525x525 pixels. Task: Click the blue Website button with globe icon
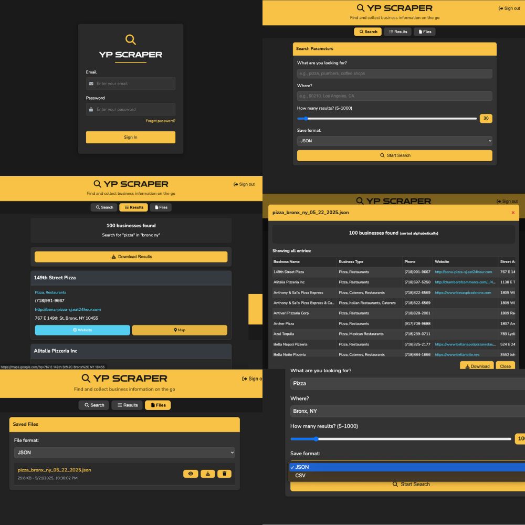[82, 330]
